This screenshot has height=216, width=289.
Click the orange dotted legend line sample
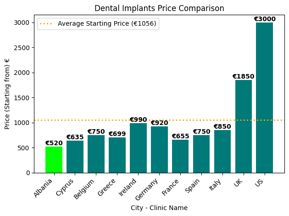46,24
